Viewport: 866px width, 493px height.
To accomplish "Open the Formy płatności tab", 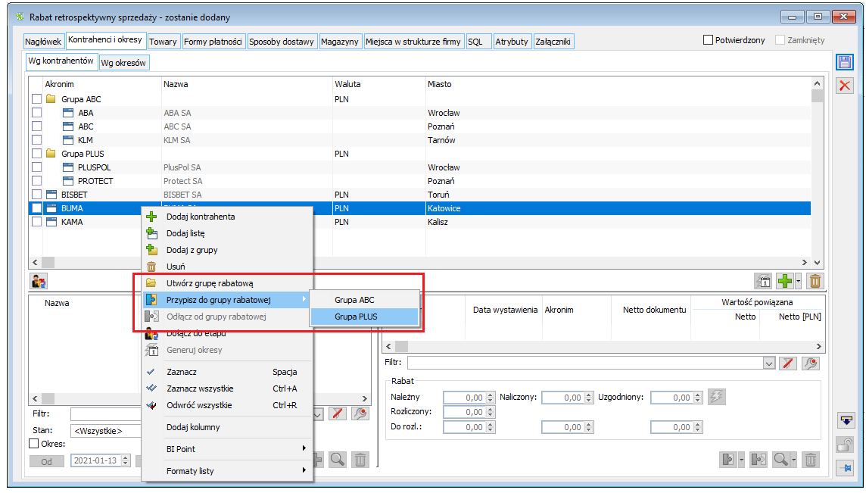I will pos(213,42).
